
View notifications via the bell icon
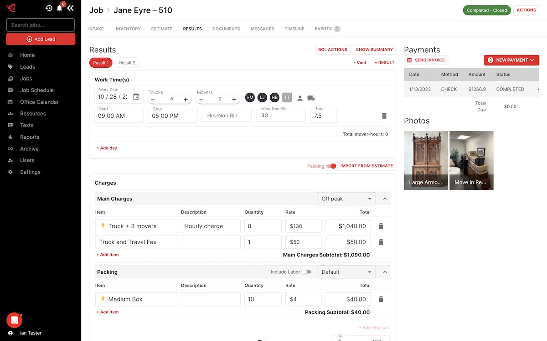pyautogui.click(x=59, y=7)
